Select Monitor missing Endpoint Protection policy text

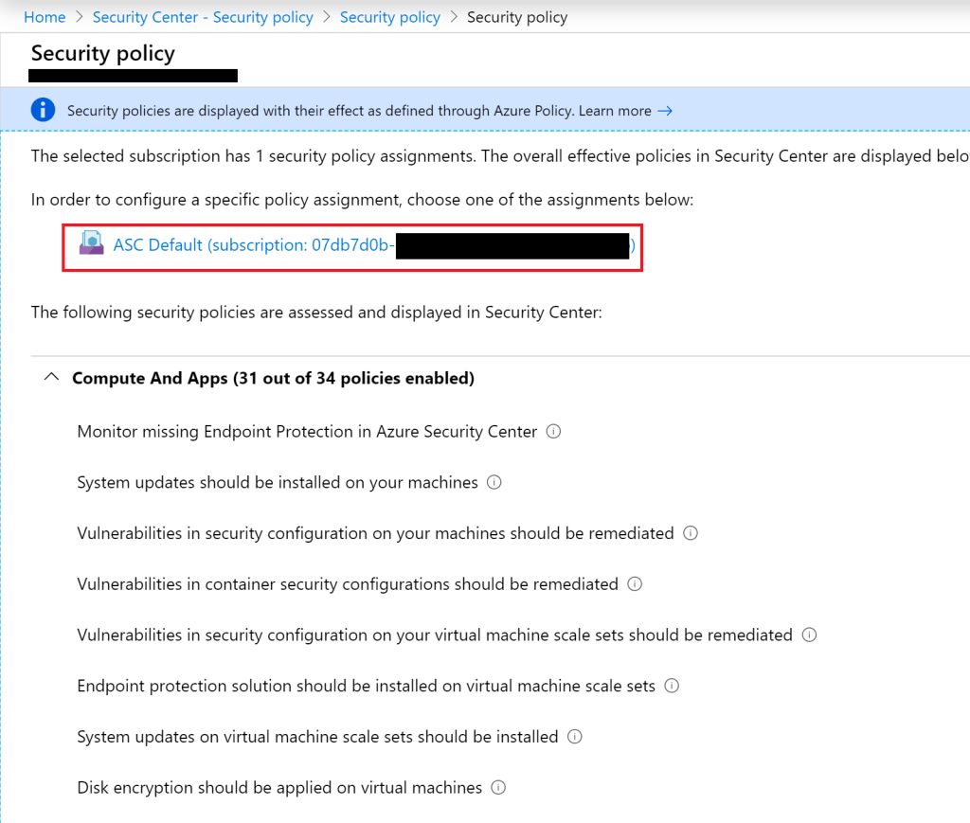pos(307,432)
